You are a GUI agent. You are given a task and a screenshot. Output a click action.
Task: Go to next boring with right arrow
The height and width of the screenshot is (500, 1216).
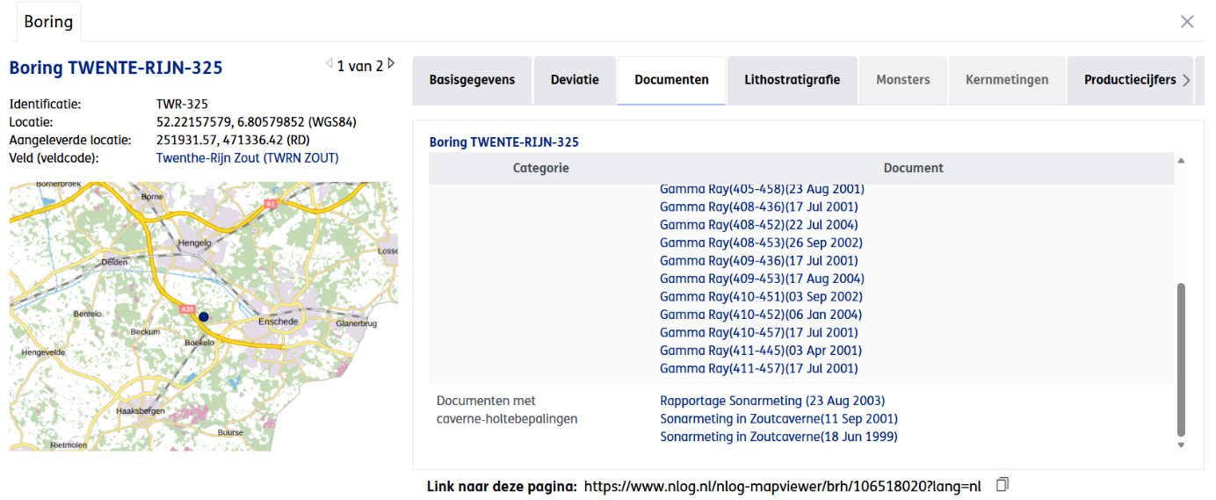coord(391,63)
